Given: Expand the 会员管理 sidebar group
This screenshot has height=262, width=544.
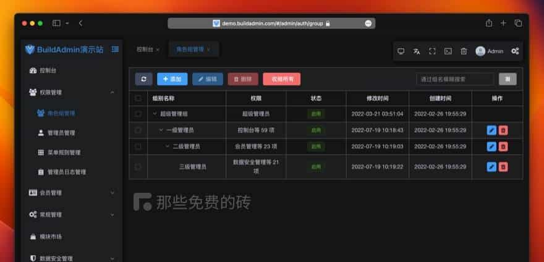Looking at the screenshot, I should pyautogui.click(x=72, y=193).
